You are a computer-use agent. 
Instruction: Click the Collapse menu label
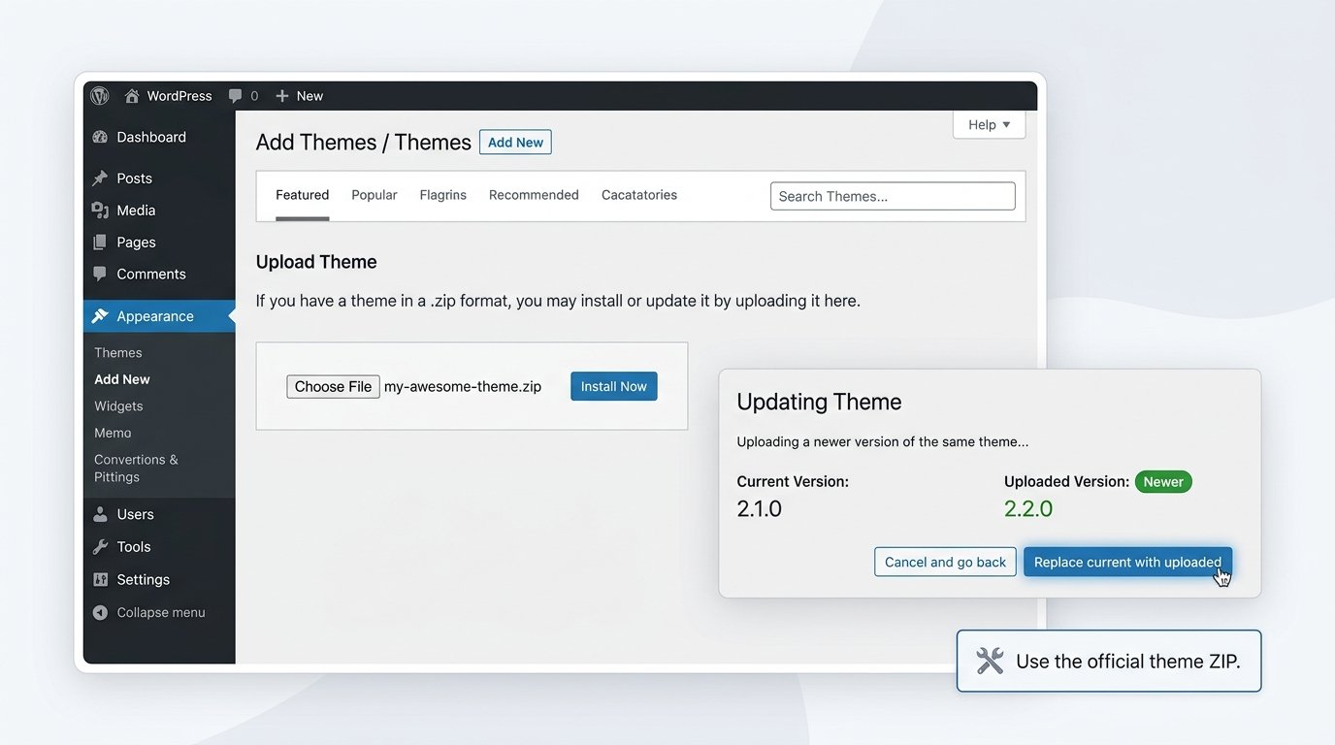tap(161, 613)
